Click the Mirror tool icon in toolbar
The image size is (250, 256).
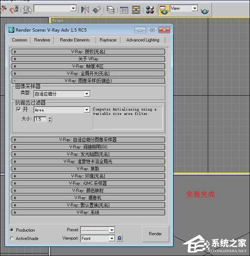[85, 10]
